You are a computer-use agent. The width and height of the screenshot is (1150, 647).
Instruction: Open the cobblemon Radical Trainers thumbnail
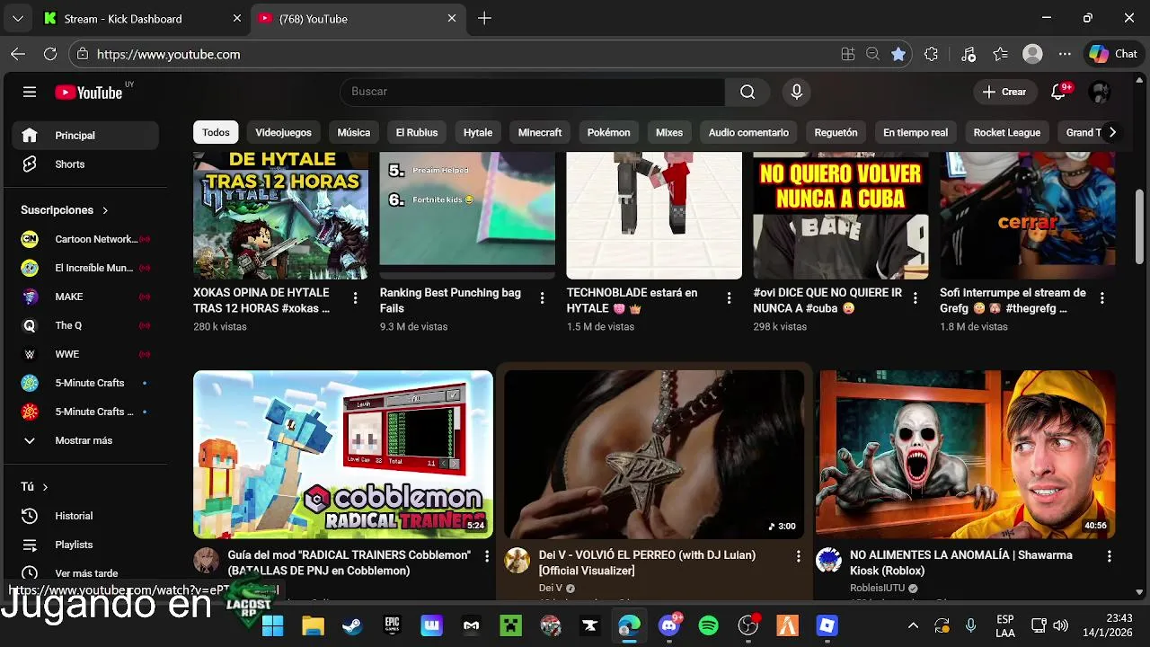(343, 455)
